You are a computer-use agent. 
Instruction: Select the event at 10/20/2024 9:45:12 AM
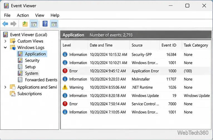click(x=136, y=71)
